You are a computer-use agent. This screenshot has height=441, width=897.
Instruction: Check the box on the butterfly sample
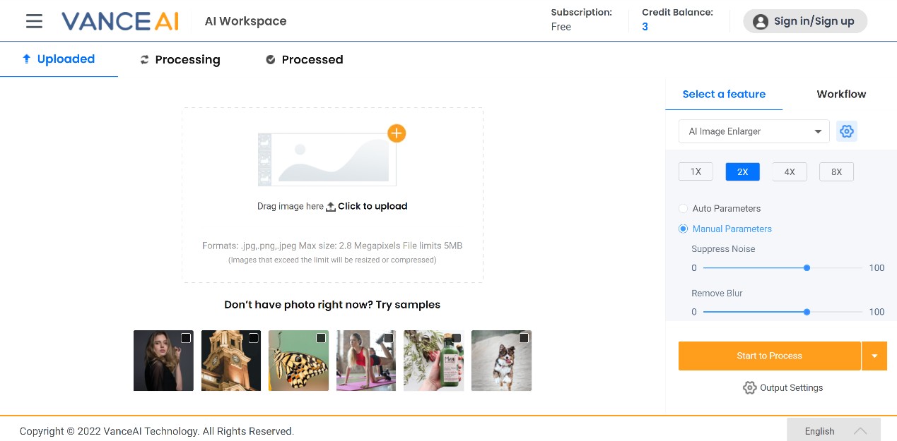point(321,338)
